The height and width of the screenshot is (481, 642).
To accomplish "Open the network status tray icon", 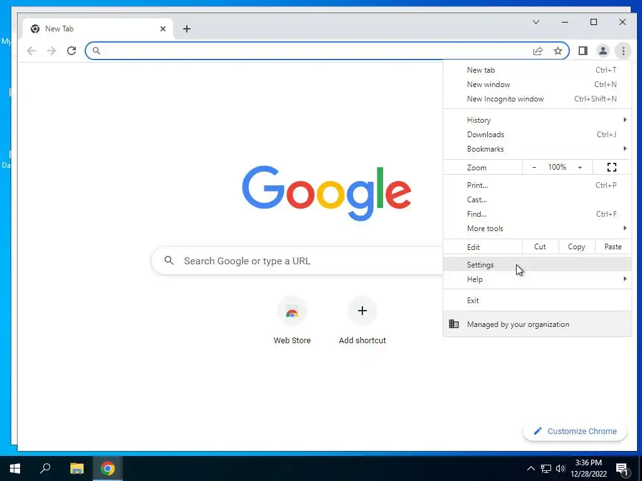I will (x=546, y=468).
